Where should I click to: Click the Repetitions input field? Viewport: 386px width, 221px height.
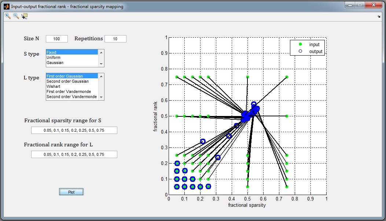tap(115, 39)
